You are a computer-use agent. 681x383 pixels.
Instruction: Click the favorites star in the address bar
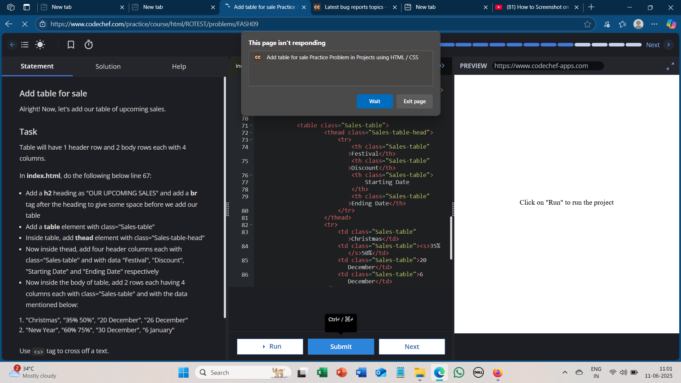coord(587,24)
